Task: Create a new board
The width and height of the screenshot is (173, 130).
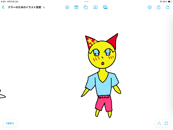Action: 168,7
